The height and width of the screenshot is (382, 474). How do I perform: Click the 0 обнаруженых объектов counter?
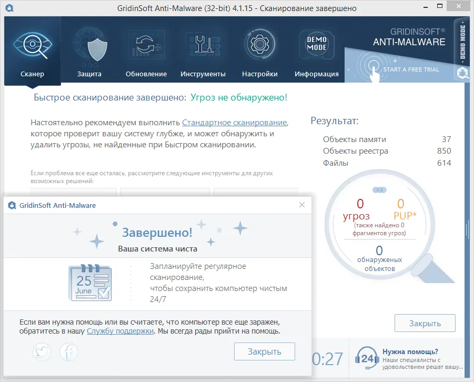pyautogui.click(x=379, y=258)
